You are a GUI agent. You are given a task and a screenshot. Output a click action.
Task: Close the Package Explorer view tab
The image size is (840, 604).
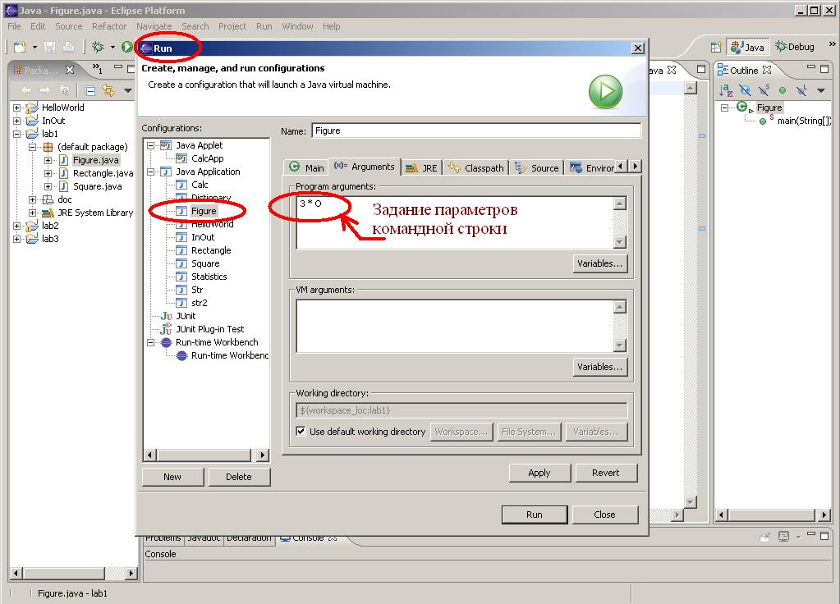70,70
